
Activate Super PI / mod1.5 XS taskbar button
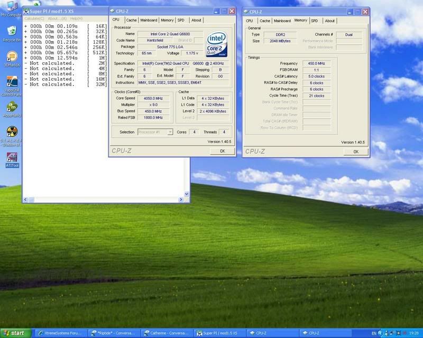click(219, 333)
